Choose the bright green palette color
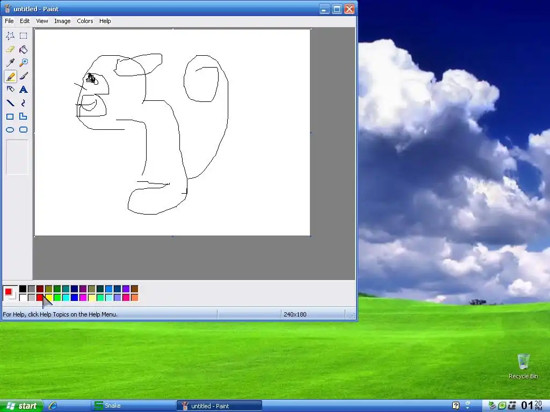 coord(57,297)
